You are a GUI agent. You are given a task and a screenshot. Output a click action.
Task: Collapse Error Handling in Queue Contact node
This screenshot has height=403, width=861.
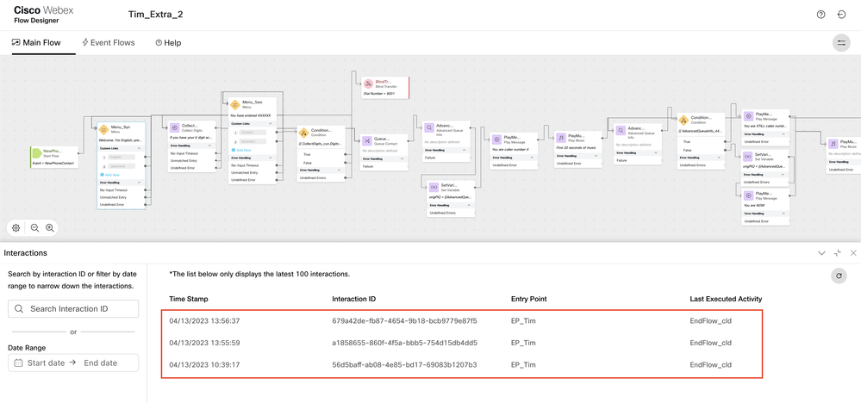coord(402,159)
